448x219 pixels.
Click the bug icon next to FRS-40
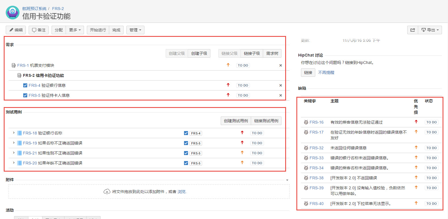point(306,204)
